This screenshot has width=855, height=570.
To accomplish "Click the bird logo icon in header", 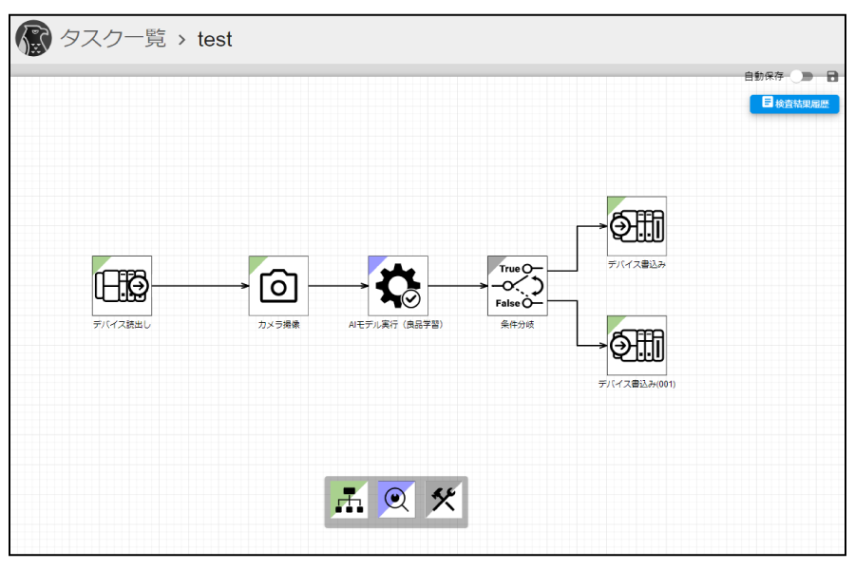I will 33,39.
